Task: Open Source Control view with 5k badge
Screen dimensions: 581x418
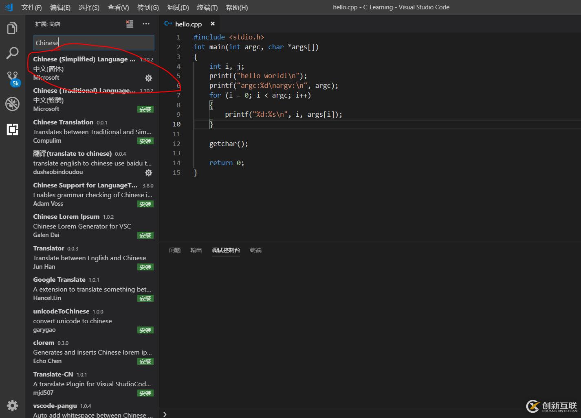Action: (x=13, y=78)
